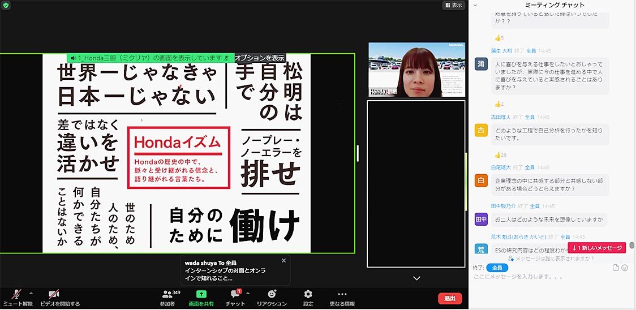
Task: Open オプションを表示 on share bar
Action: (259, 58)
